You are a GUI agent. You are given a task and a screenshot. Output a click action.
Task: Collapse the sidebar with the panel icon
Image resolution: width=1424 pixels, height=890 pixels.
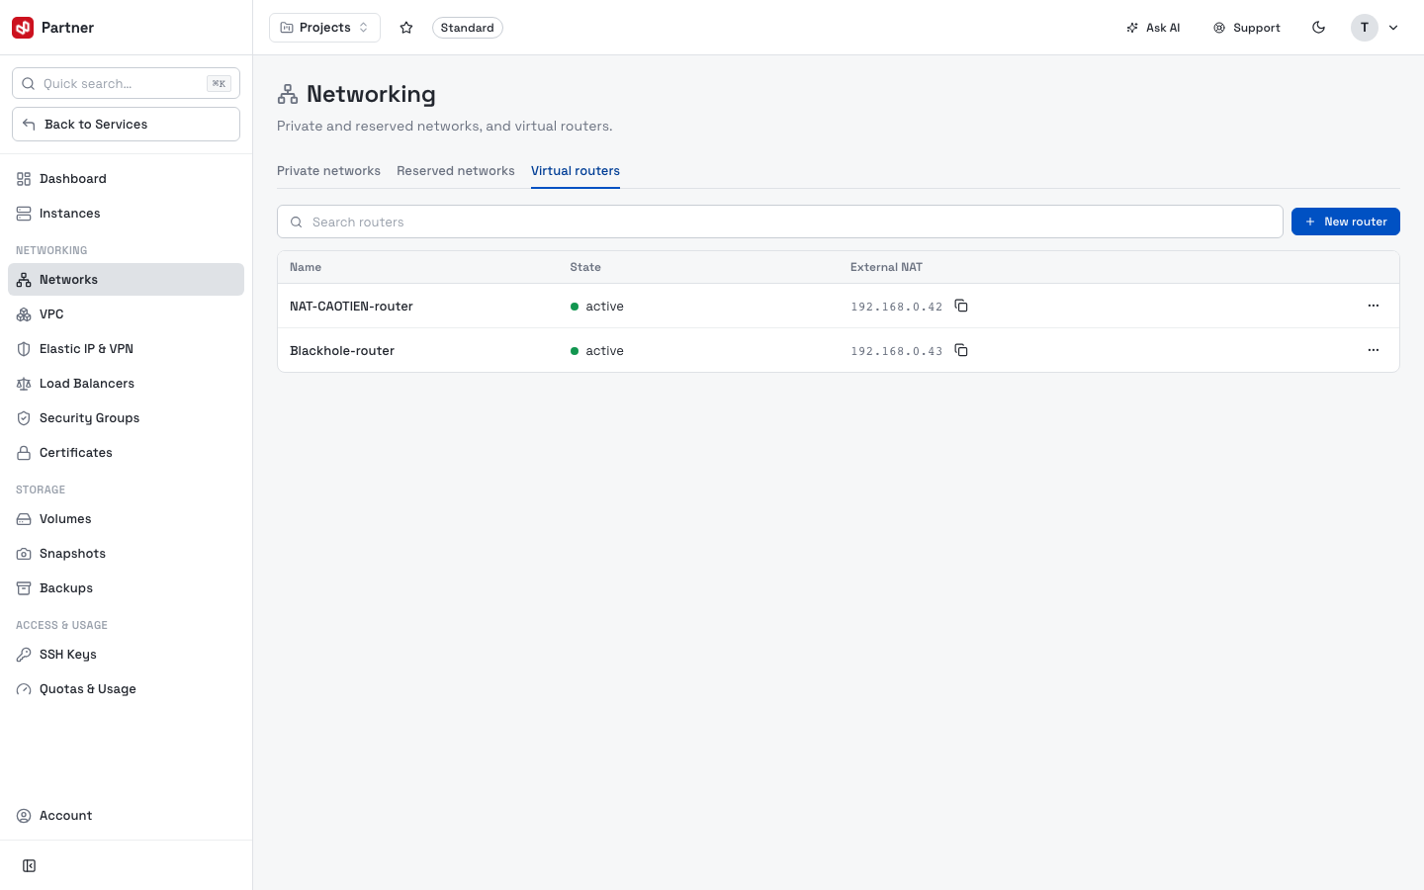click(30, 866)
